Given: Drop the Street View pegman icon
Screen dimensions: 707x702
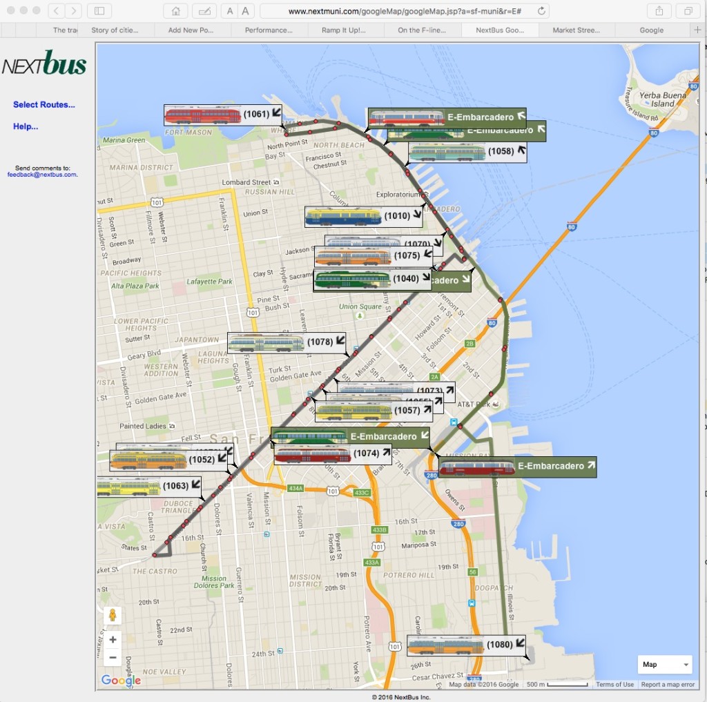Looking at the screenshot, I should [113, 615].
